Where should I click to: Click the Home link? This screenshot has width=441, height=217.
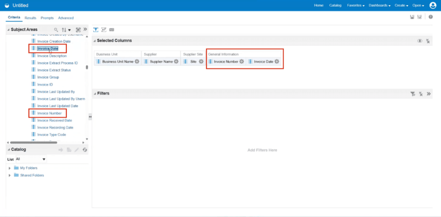click(319, 5)
